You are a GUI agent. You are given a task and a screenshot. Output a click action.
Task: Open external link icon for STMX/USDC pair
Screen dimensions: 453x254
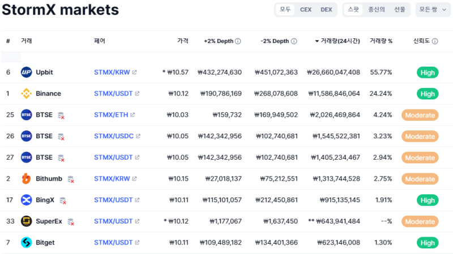(138, 136)
